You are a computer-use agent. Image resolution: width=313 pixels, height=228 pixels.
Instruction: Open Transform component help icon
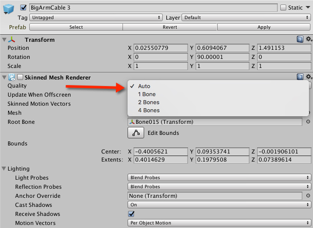tap(300, 39)
